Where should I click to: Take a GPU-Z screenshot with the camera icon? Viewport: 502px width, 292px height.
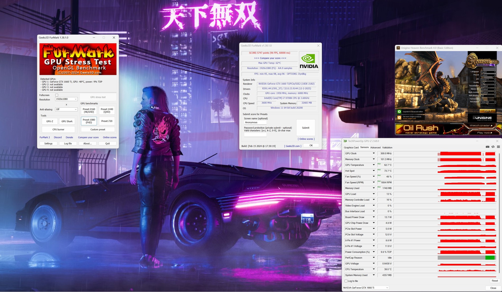[x=487, y=147]
